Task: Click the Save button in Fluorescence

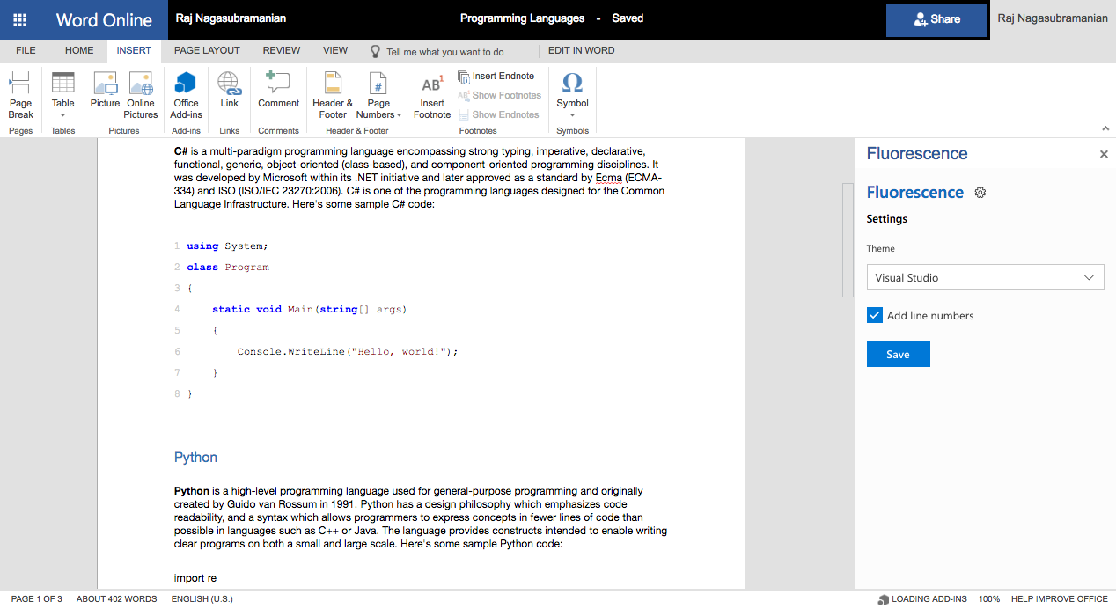Action: pyautogui.click(x=898, y=354)
